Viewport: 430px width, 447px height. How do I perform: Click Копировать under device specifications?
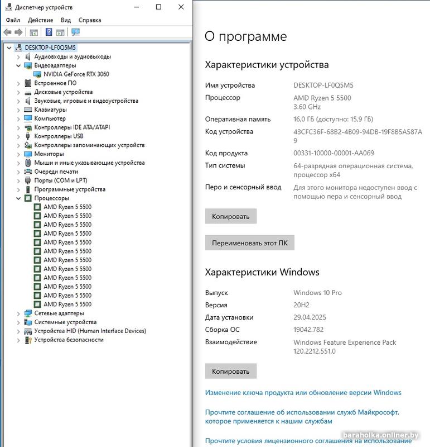[x=231, y=216]
